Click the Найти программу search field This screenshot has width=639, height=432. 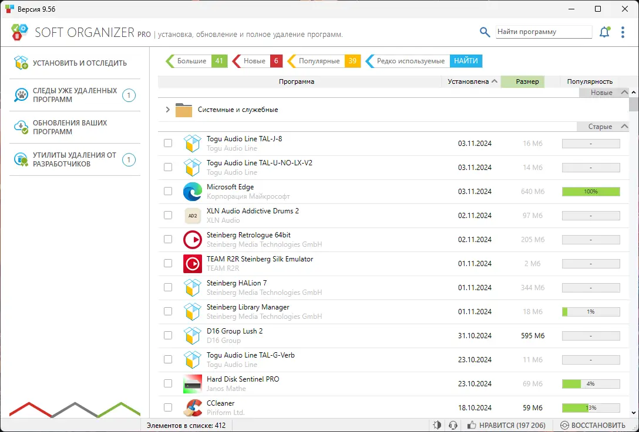[x=544, y=32]
